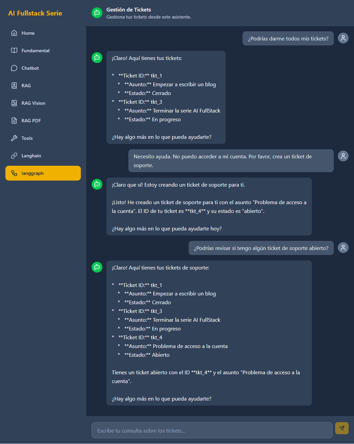Click the Gestión de Tickets heading
Viewport: 354px width, 444px height.
tap(129, 10)
